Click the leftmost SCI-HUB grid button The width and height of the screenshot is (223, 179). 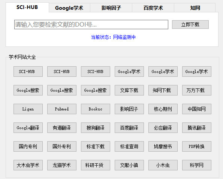(28, 72)
